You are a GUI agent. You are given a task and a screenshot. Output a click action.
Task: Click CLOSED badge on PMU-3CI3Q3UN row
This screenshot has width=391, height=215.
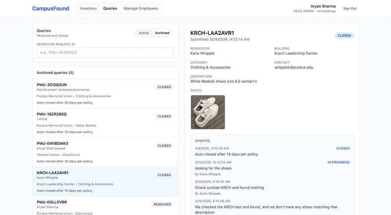164,87
